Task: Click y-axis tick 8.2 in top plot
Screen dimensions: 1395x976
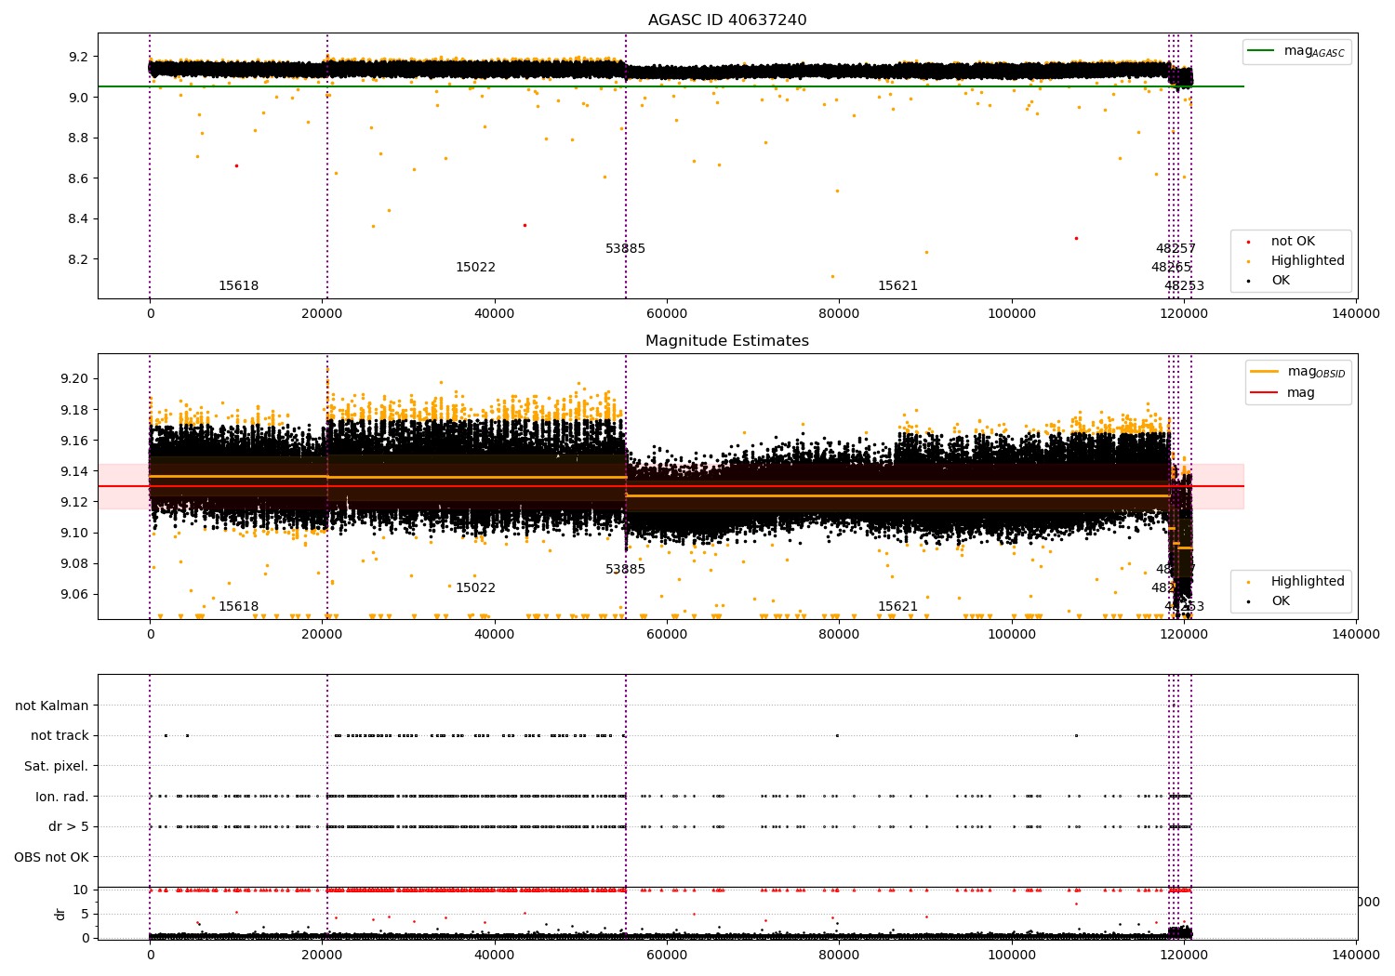Action: 78,259
